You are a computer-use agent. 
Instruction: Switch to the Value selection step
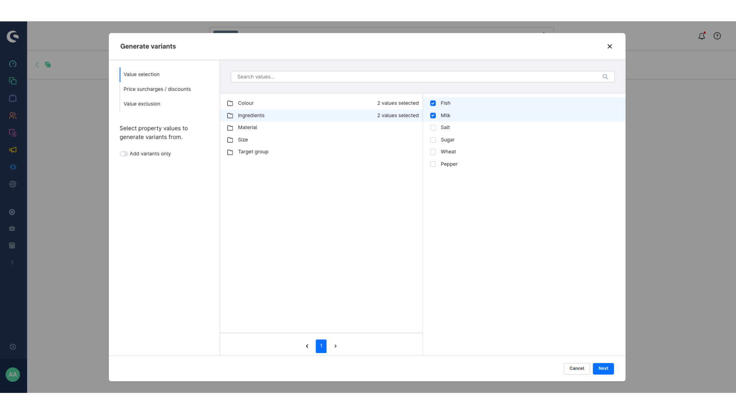[141, 74]
